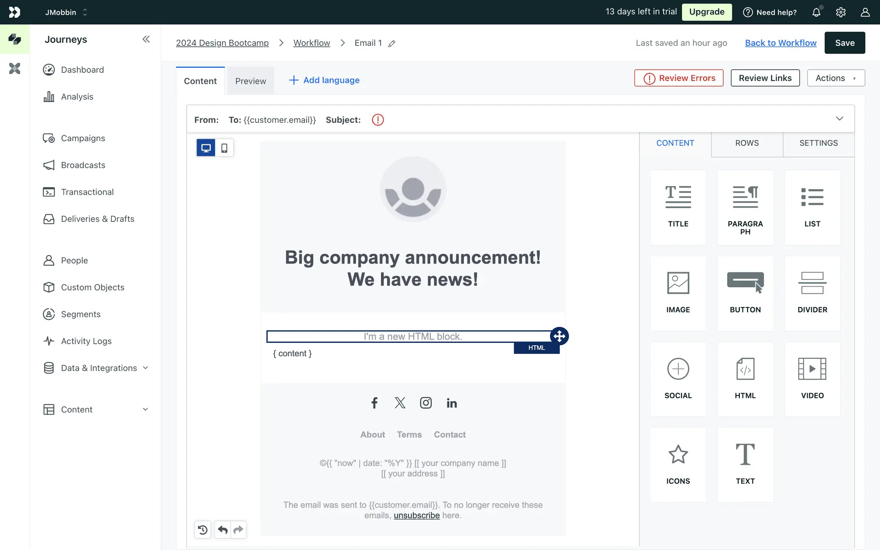Pick the Button content block
This screenshot has height=550, width=880.
[x=745, y=293]
